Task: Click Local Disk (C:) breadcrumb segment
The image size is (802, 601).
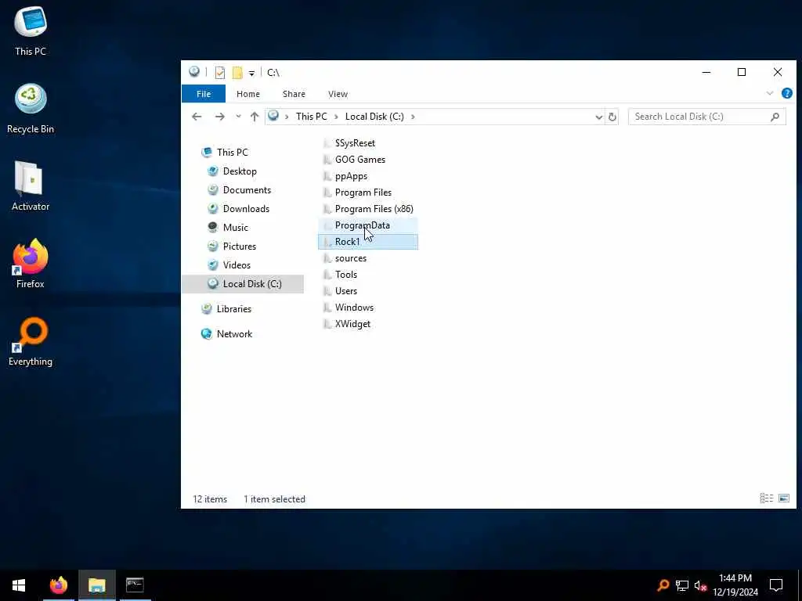Action: pos(374,117)
